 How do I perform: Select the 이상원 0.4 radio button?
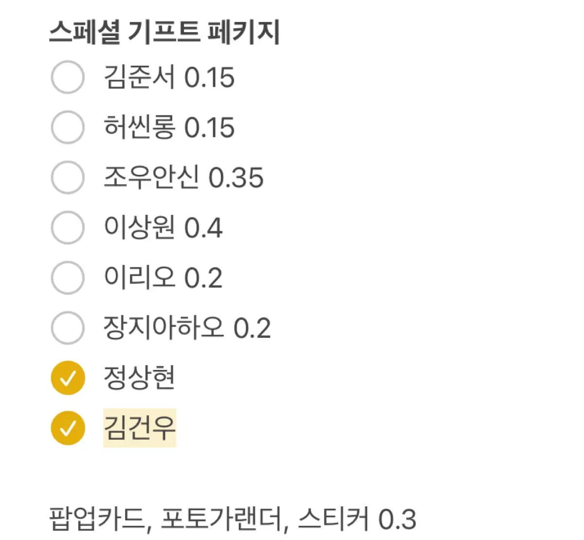pos(68,227)
